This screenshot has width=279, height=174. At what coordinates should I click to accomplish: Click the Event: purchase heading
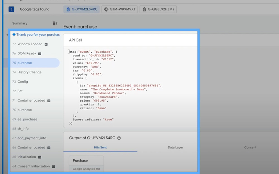80,27
